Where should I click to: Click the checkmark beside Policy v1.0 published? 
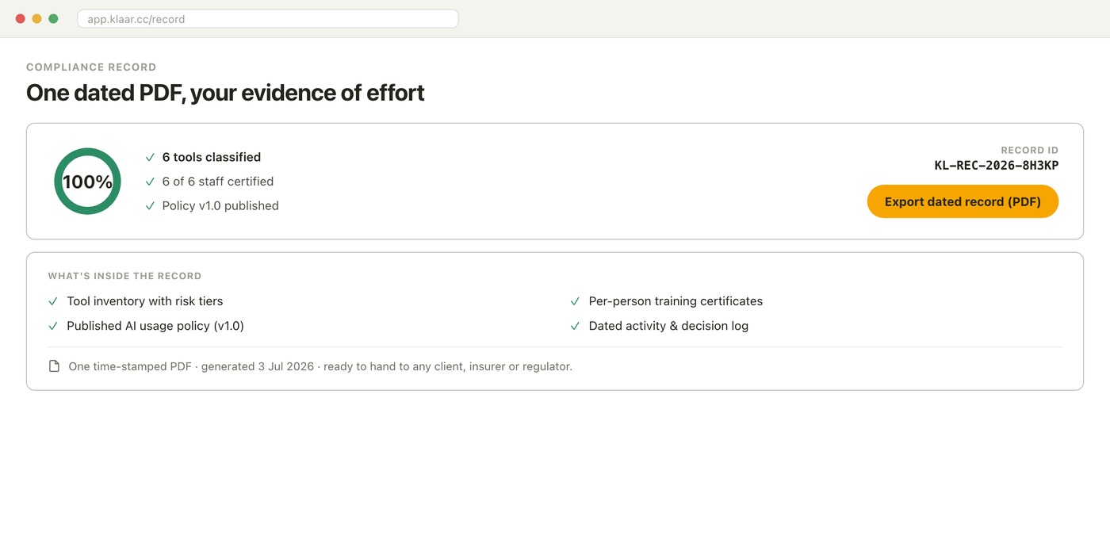[x=150, y=206]
